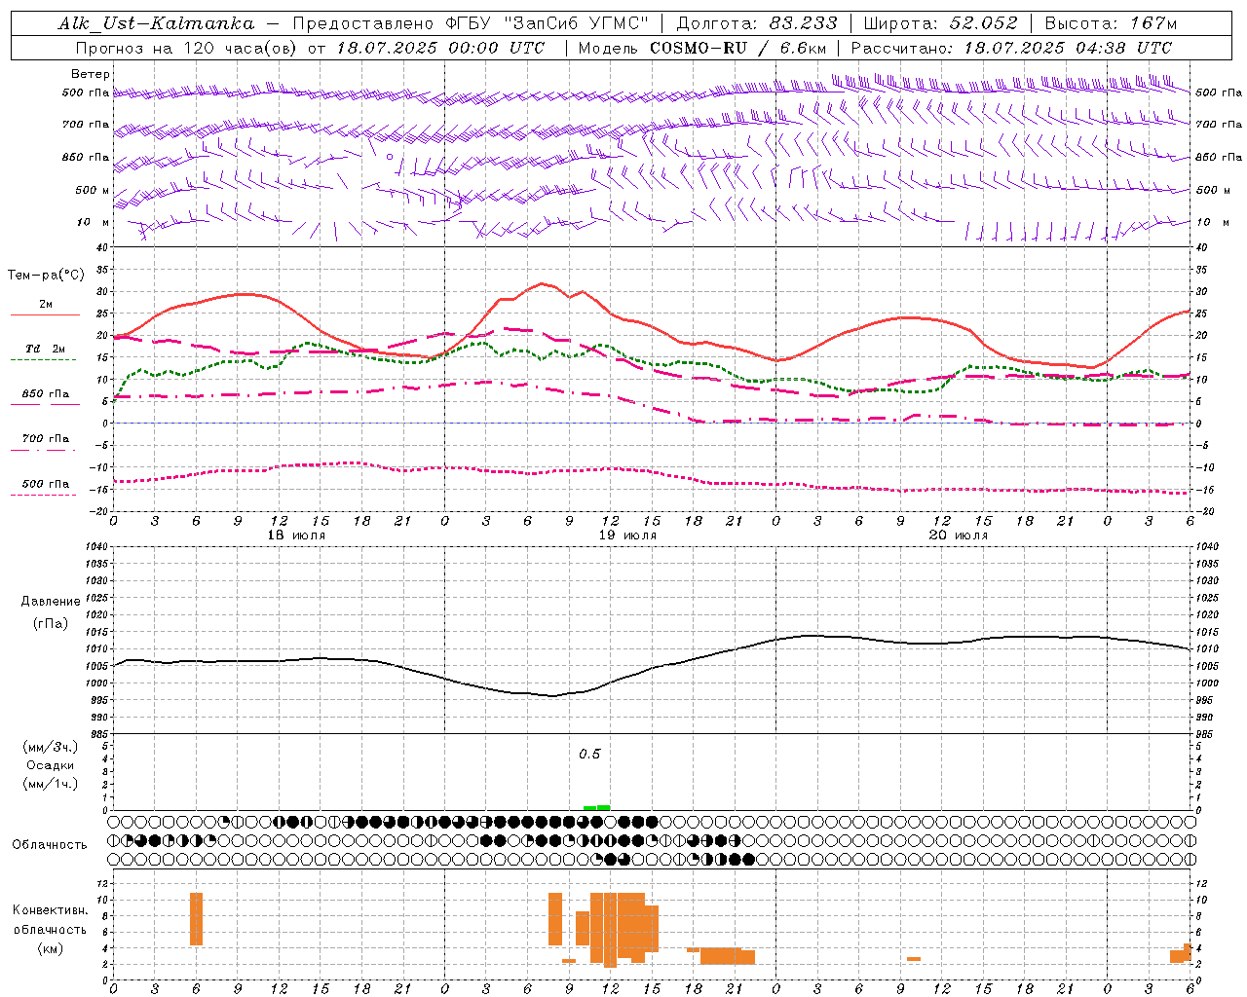Click the (мм/3ч.) precipitation unit label
The width and height of the screenshot is (1247, 997).
(x=51, y=747)
